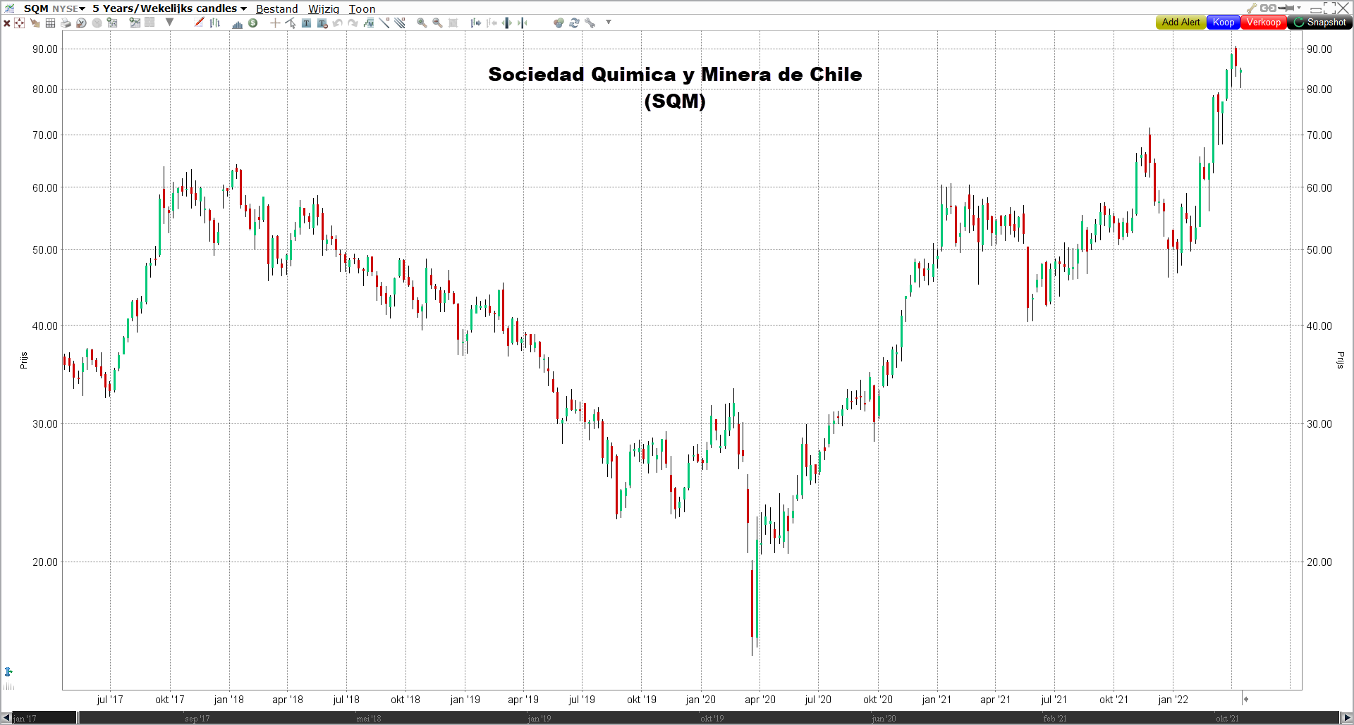This screenshot has height=725, width=1354.
Task: Click the expand bar spacing icon
Action: pyautogui.click(x=507, y=23)
